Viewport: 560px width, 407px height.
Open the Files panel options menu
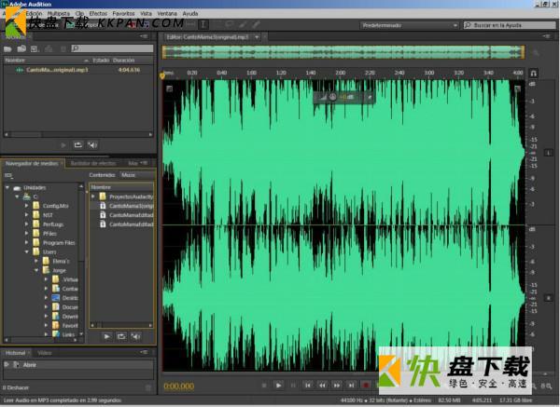tap(144, 36)
